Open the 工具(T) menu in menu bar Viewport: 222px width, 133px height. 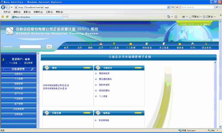[49, 12]
